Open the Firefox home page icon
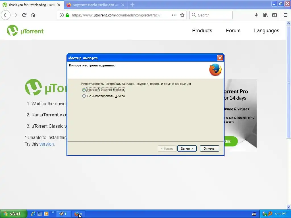The height and width of the screenshot is (218, 291). (33, 15)
